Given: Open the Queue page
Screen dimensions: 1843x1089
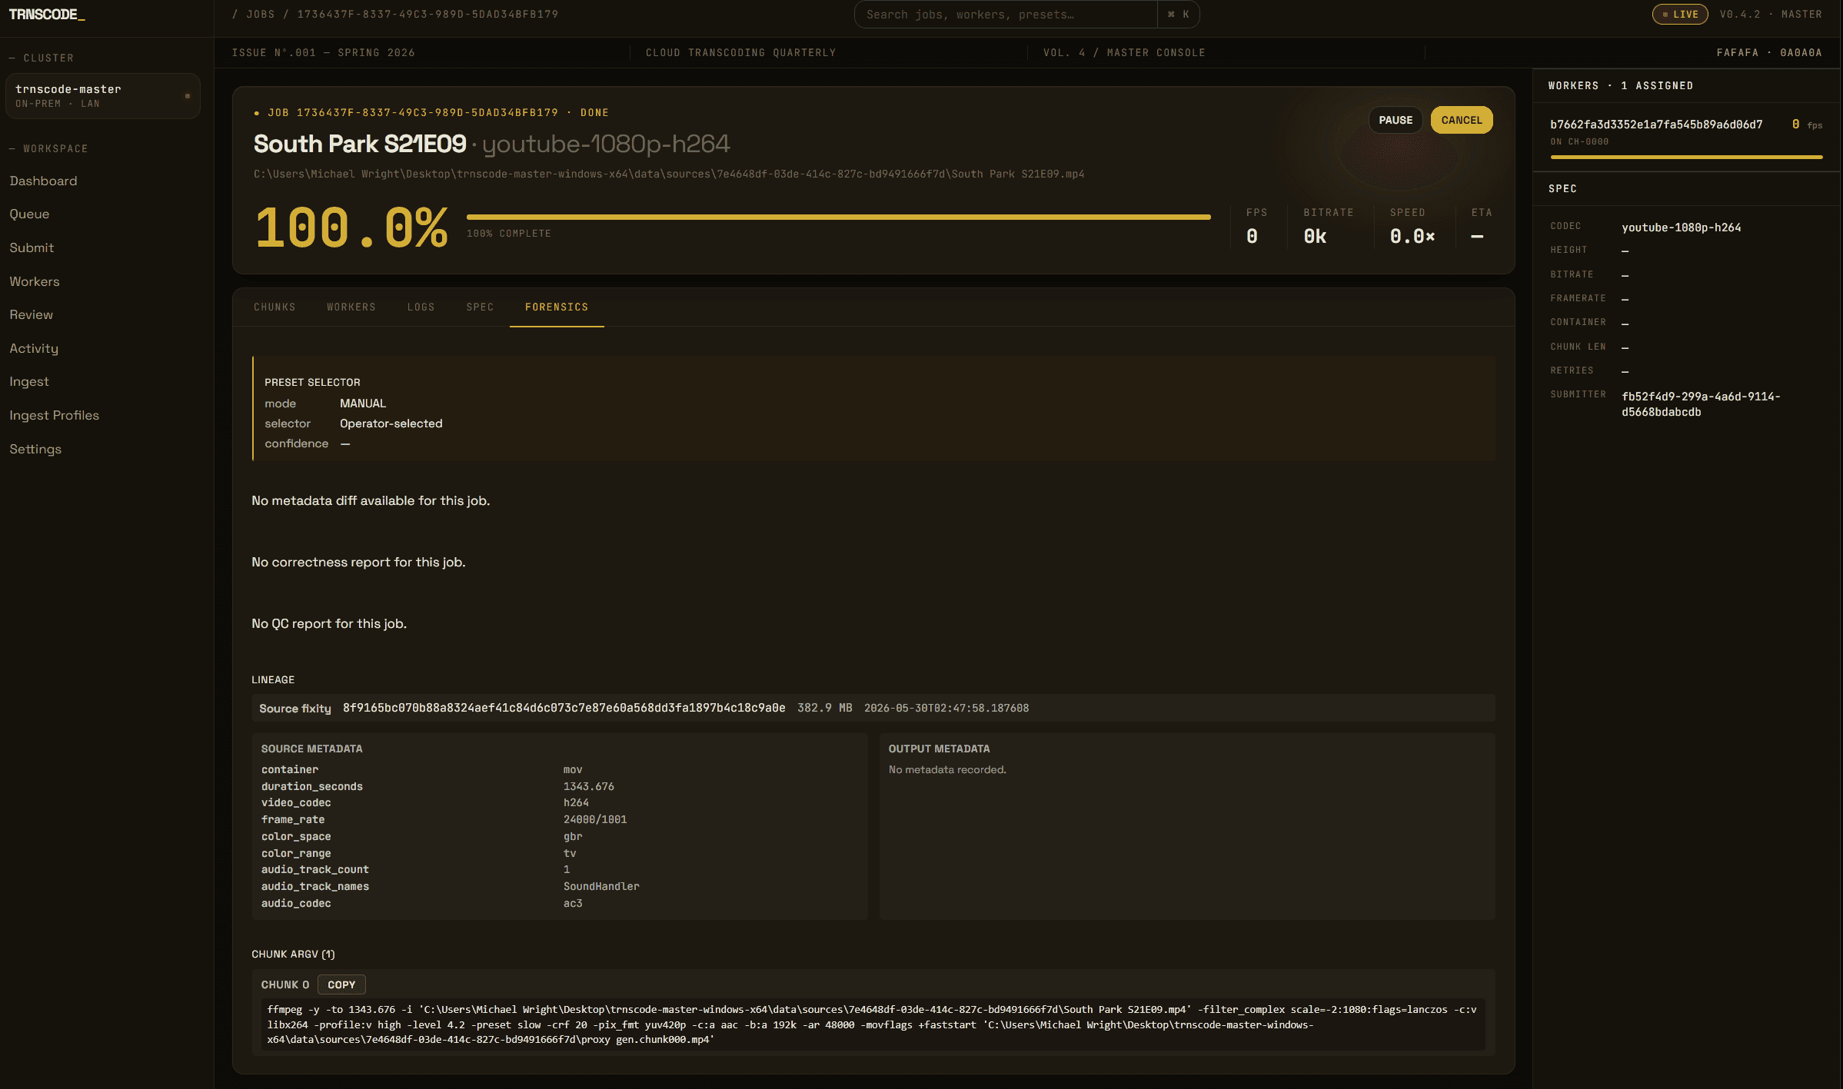Looking at the screenshot, I should coord(29,214).
